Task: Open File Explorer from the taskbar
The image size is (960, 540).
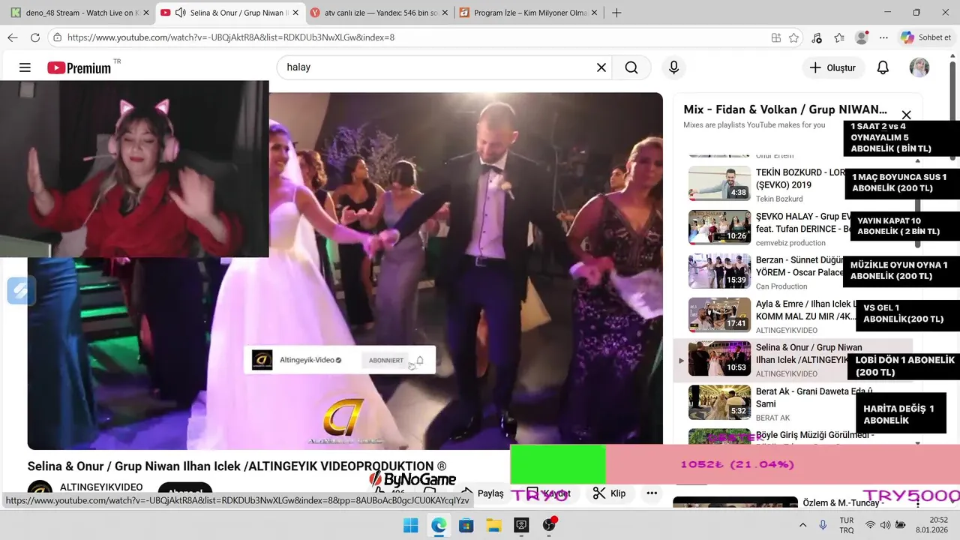Action: point(493,525)
